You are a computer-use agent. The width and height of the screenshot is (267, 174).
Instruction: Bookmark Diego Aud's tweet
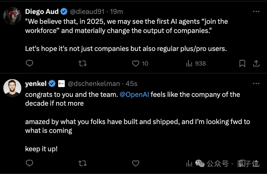point(242,63)
